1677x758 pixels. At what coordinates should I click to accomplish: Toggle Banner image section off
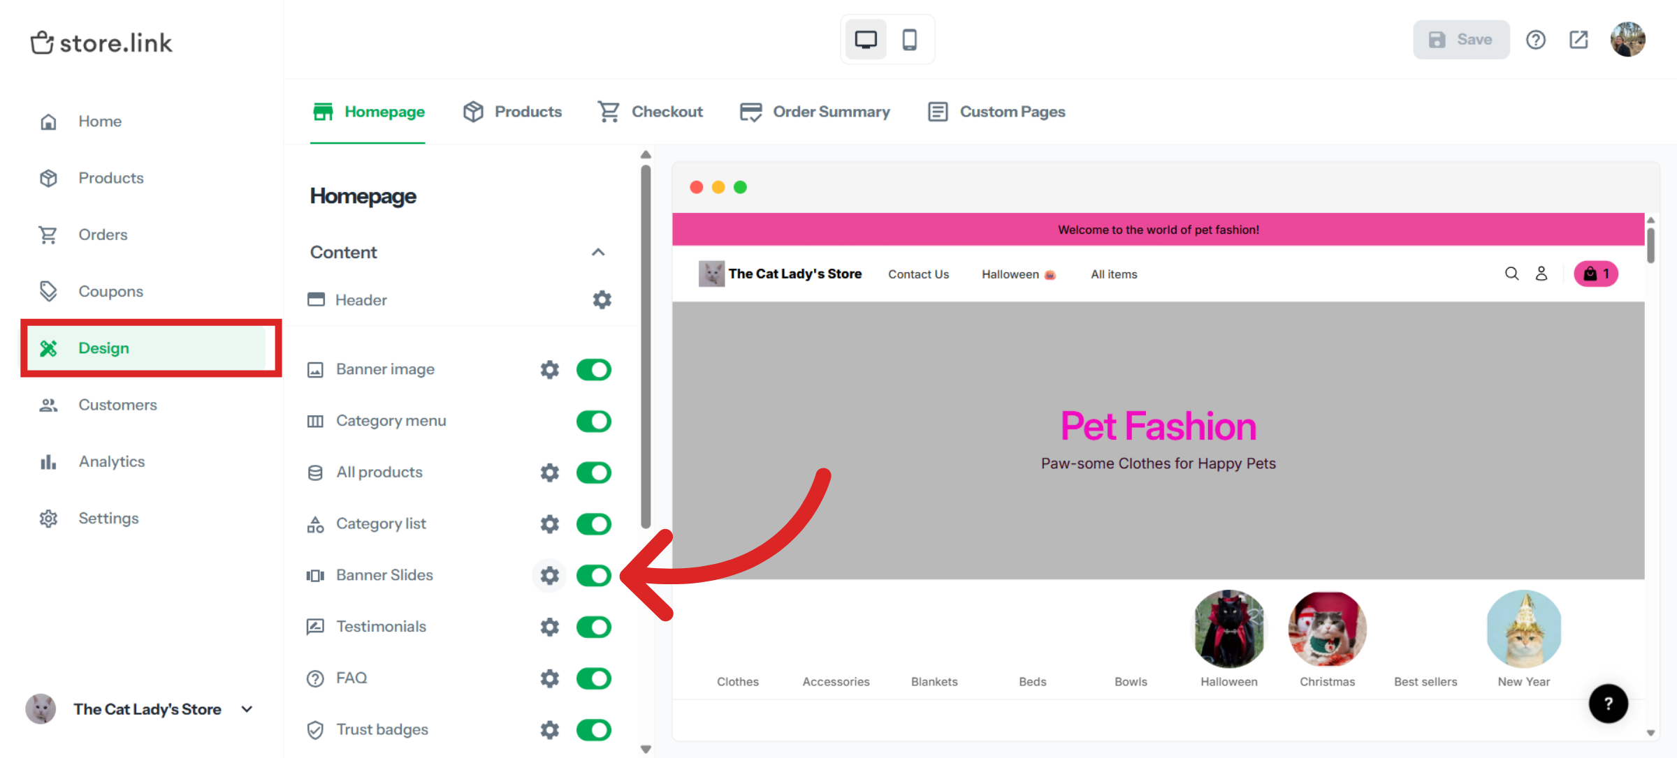594,369
